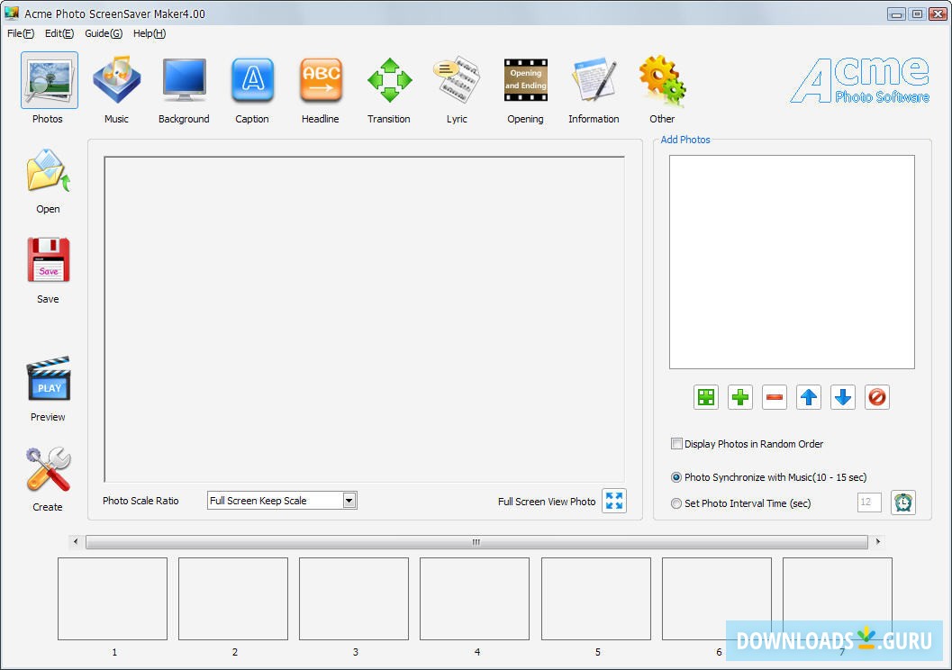Screen dimensions: 952x670
Task: Select thumbnail slot 4
Action: 475,598
